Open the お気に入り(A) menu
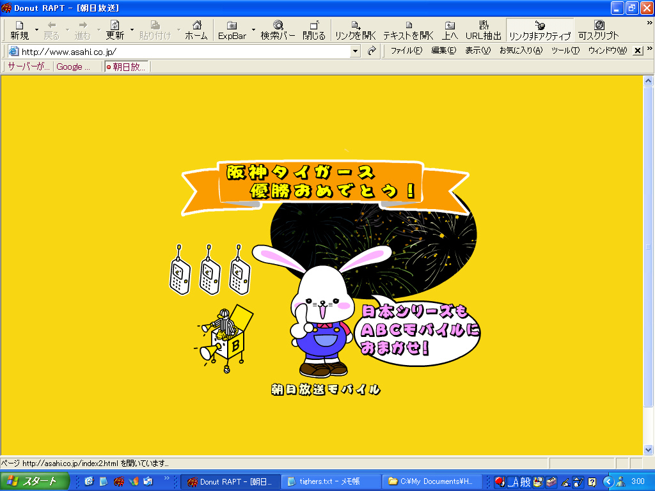 pos(521,51)
